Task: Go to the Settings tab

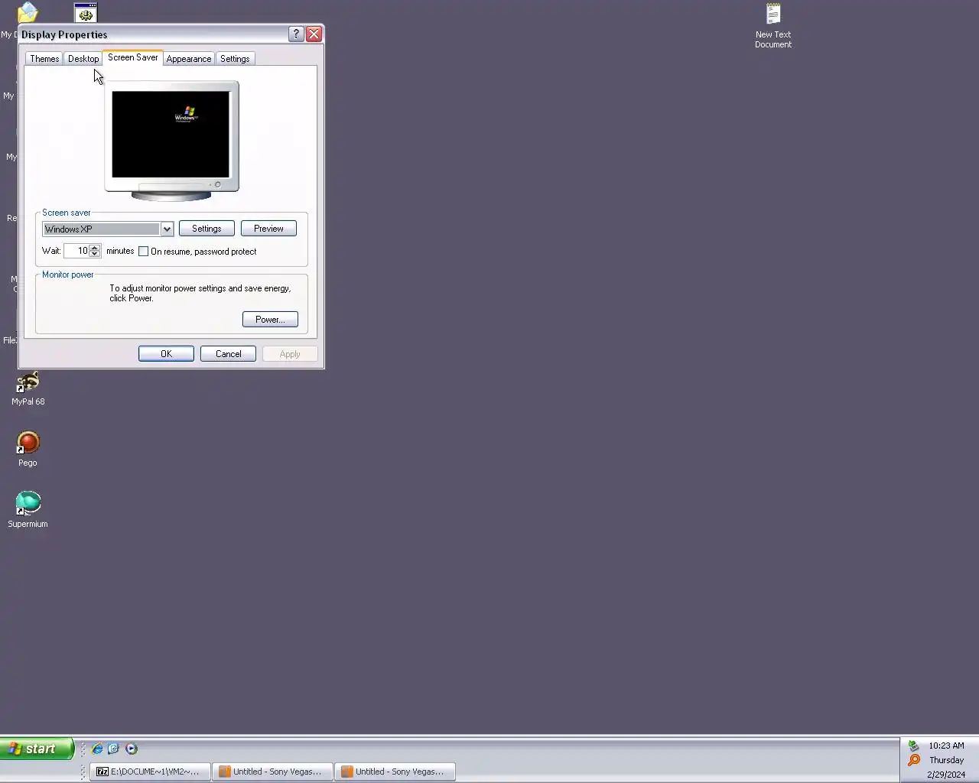Action: click(x=235, y=59)
